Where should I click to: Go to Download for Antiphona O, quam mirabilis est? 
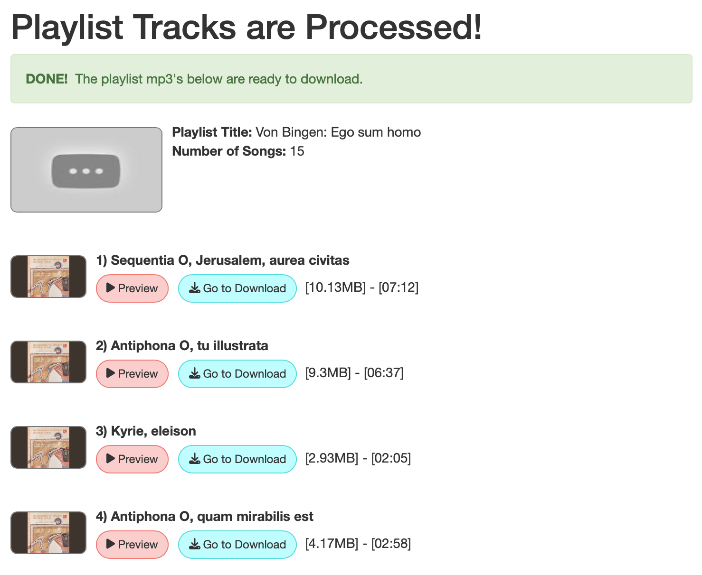tap(237, 544)
